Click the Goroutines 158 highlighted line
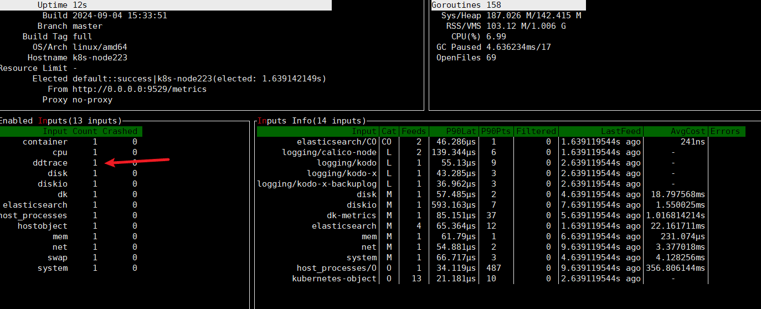Screen dimensions: 761x309 tap(508, 5)
